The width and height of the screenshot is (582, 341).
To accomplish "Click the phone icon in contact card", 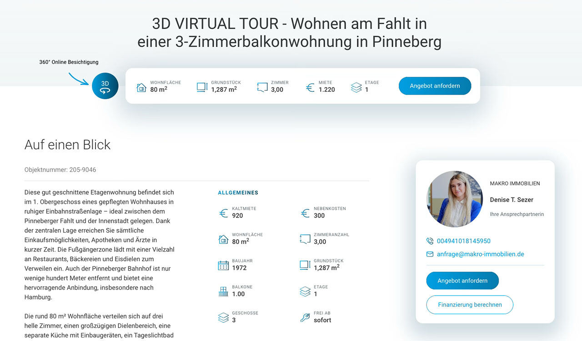I will [x=430, y=241].
